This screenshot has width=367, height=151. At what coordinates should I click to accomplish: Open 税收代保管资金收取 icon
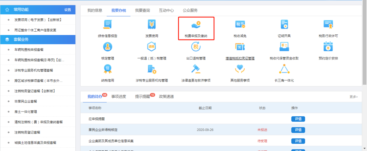(284, 47)
